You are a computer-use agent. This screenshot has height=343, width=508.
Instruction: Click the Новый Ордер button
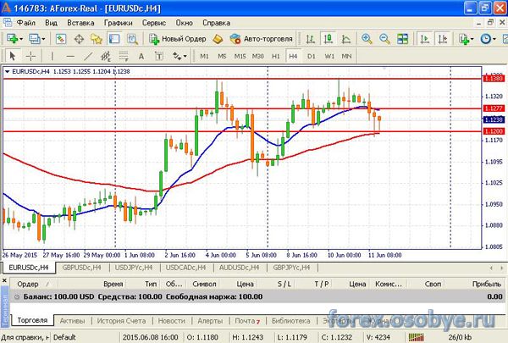click(178, 39)
